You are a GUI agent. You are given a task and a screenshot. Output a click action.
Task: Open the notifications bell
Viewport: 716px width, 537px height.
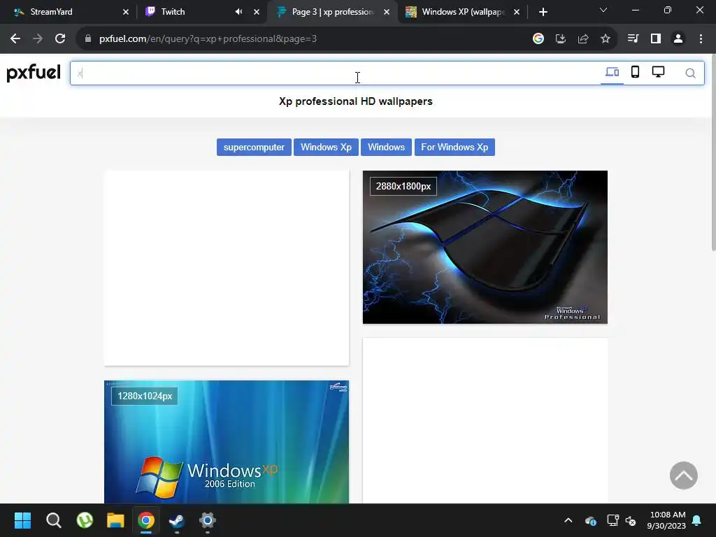pos(697,520)
